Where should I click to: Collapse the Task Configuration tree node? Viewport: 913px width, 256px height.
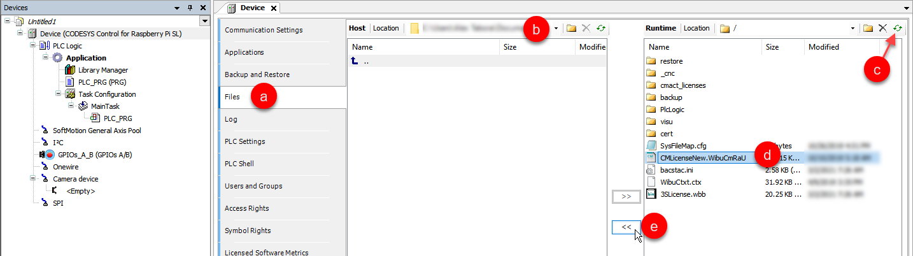click(x=57, y=94)
